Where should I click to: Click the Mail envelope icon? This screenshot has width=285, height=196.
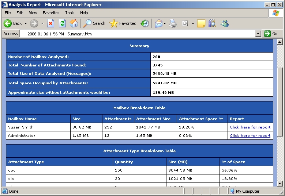click(x=159, y=23)
